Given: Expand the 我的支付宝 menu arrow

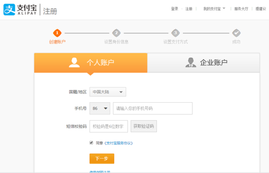Looking at the screenshot, I should click(224, 9).
